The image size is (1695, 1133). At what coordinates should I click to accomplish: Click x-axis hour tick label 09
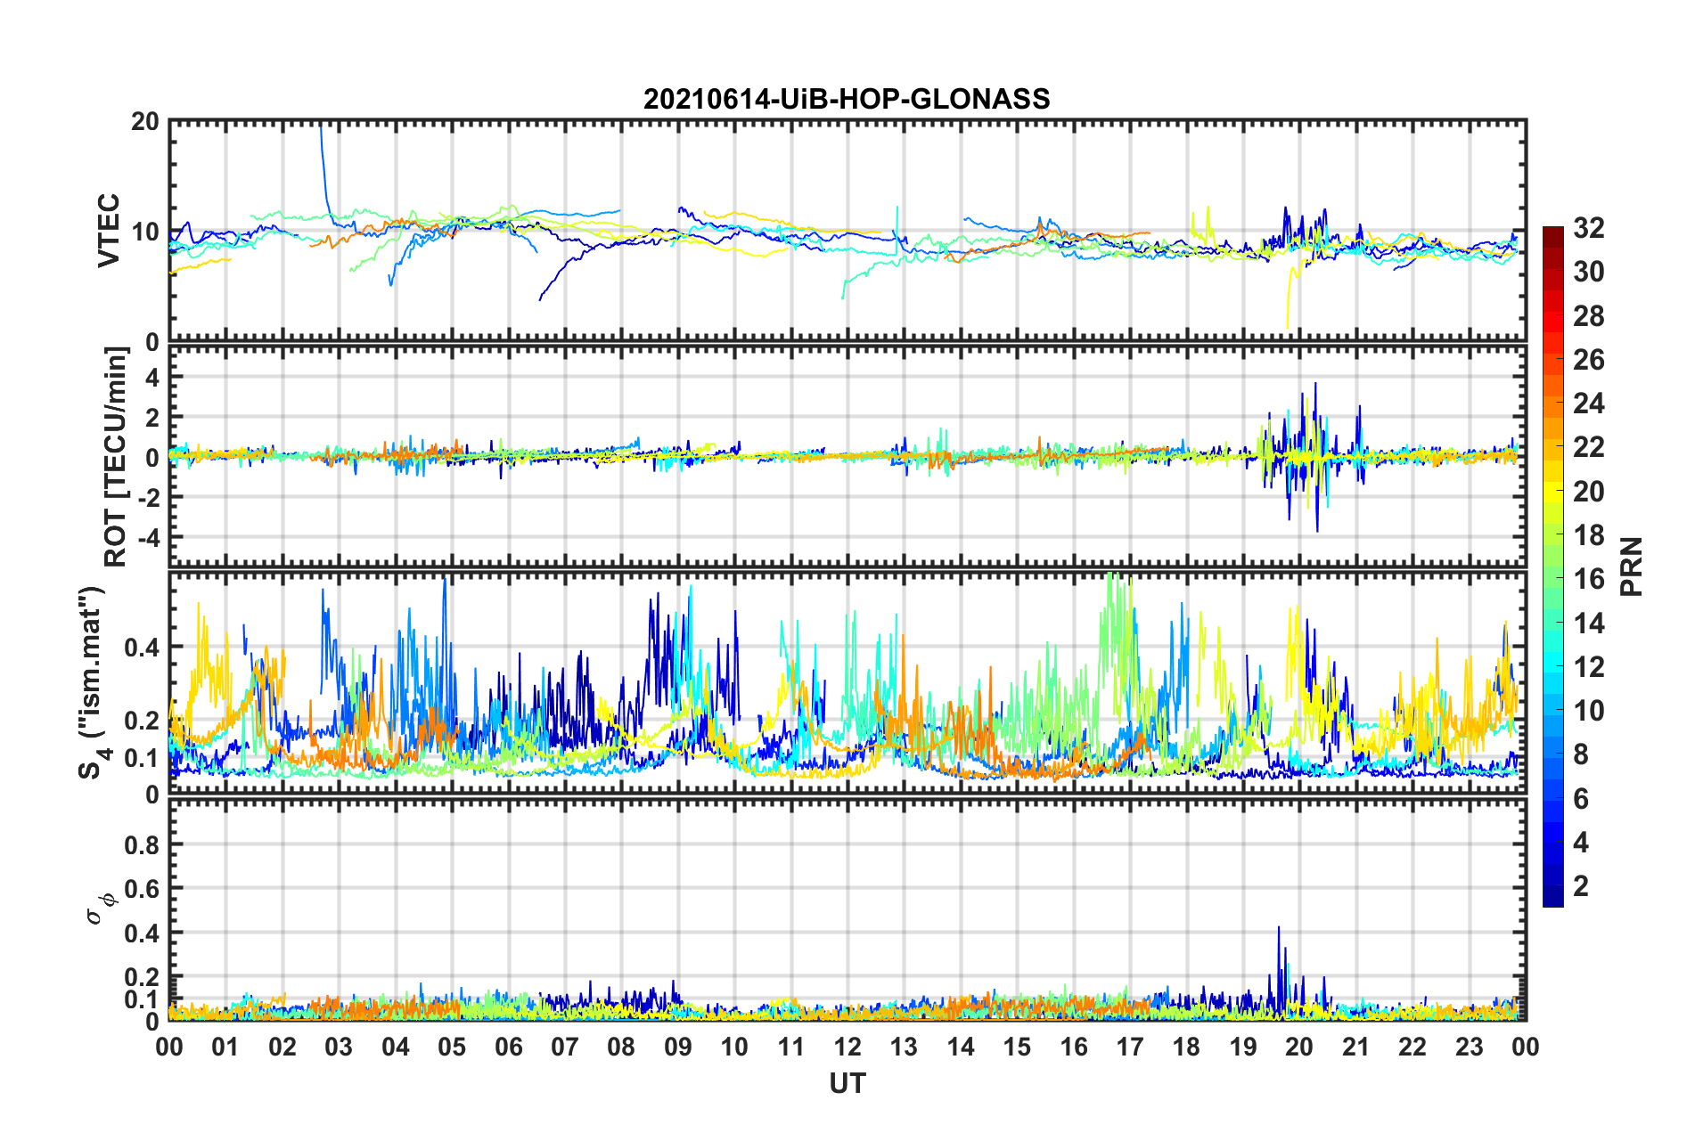[x=678, y=1047]
